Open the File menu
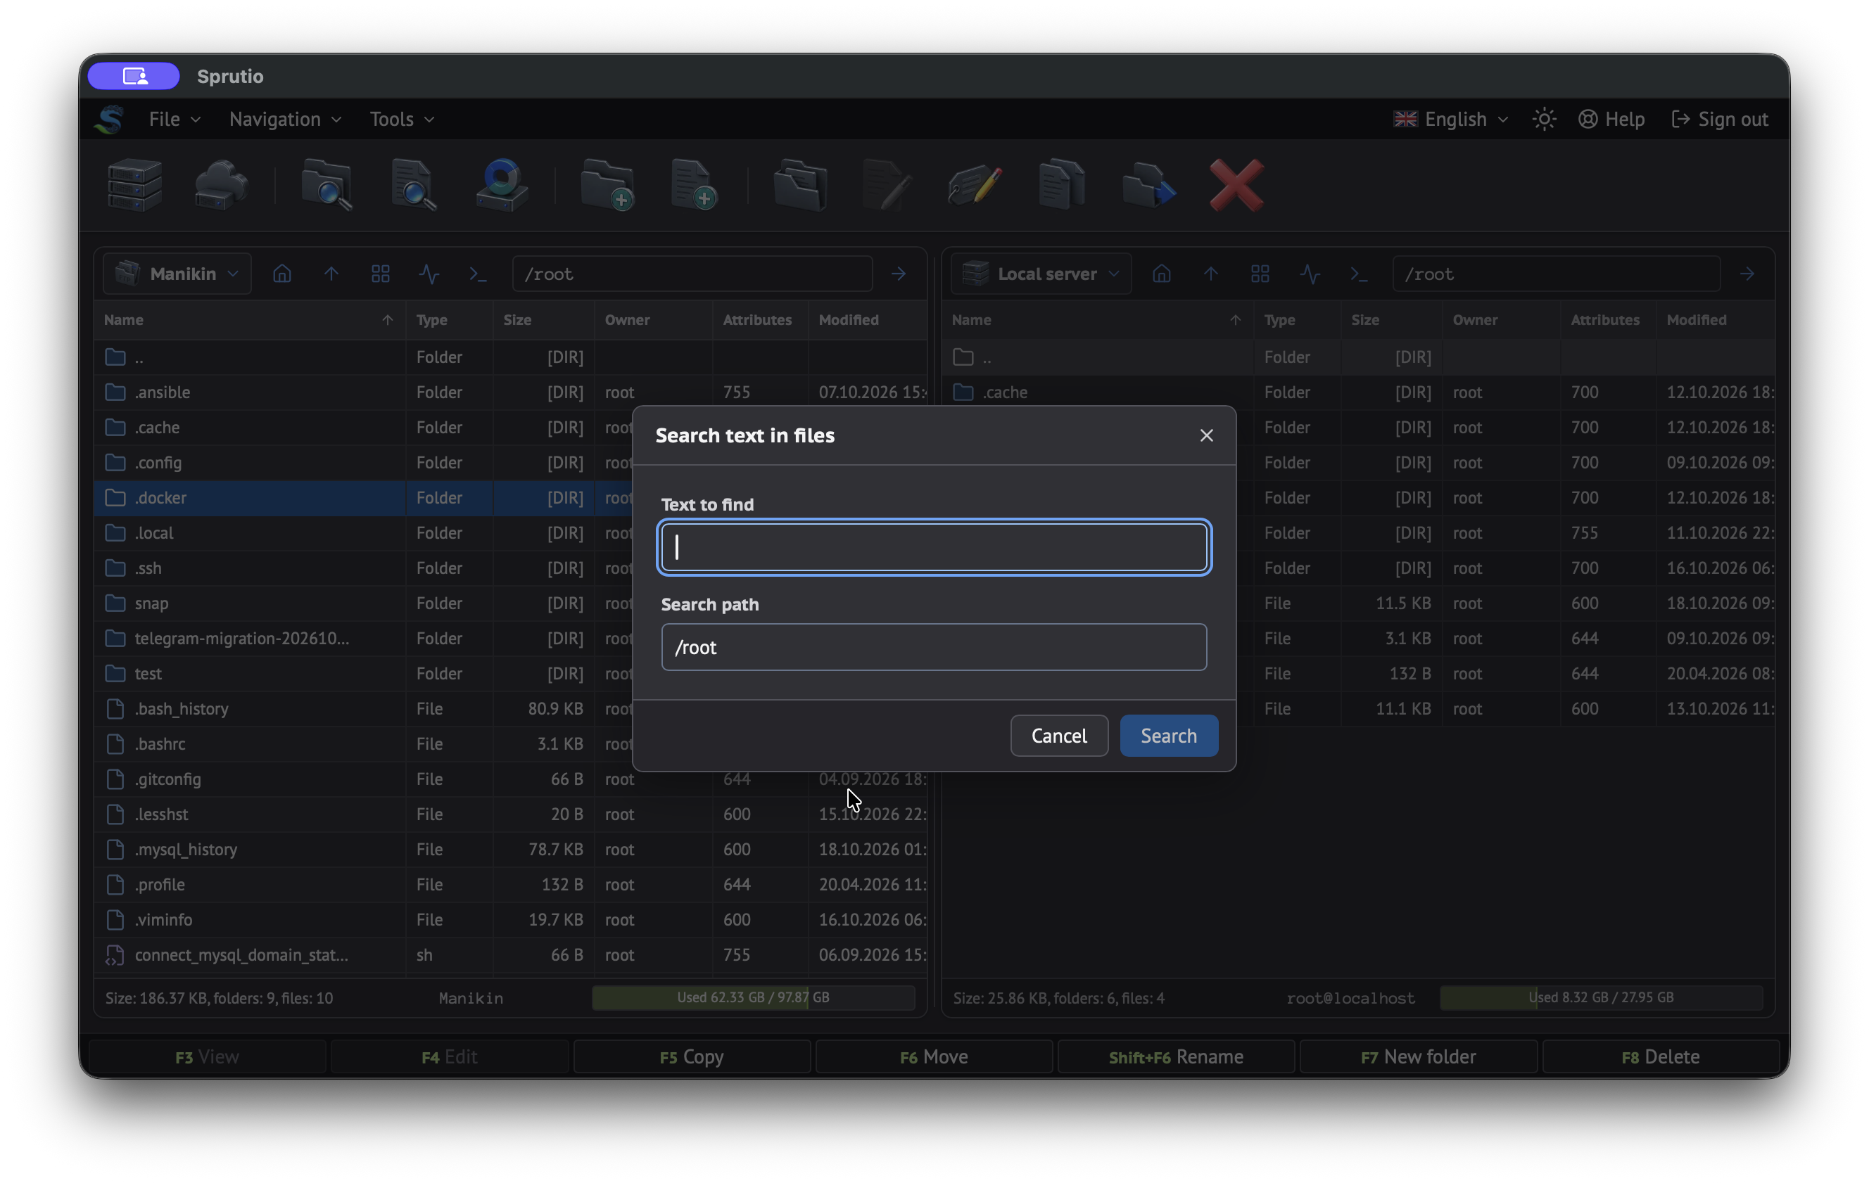 (175, 119)
